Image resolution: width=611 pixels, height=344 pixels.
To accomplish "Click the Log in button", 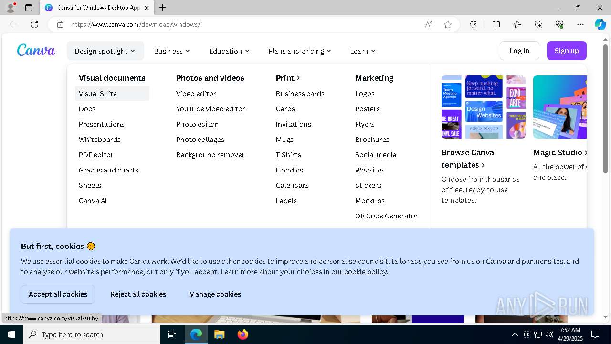I will (519, 51).
